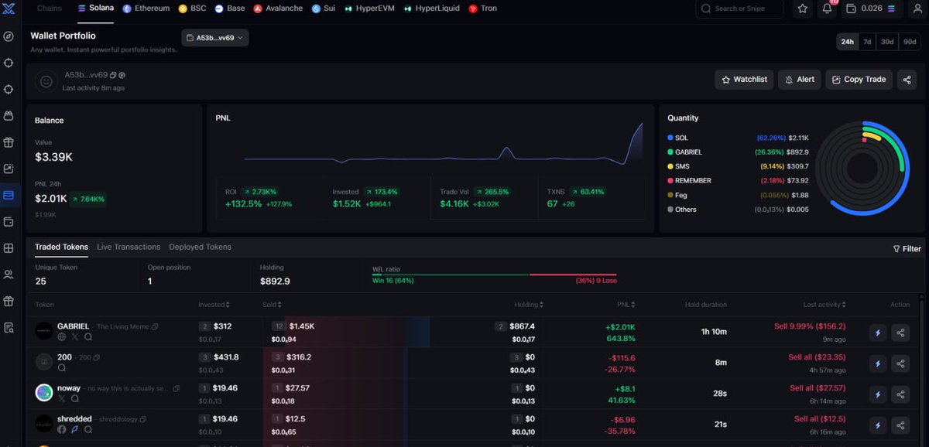Click the GABRIEL green legend dot

[670, 152]
